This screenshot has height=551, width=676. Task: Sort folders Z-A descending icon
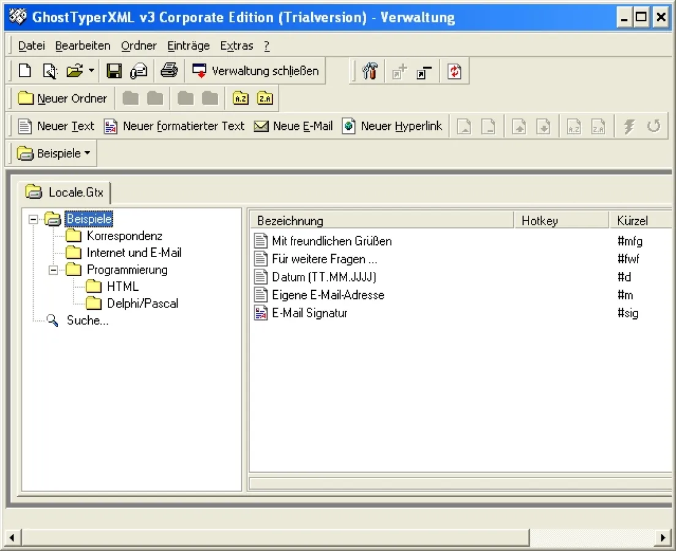[x=265, y=99]
